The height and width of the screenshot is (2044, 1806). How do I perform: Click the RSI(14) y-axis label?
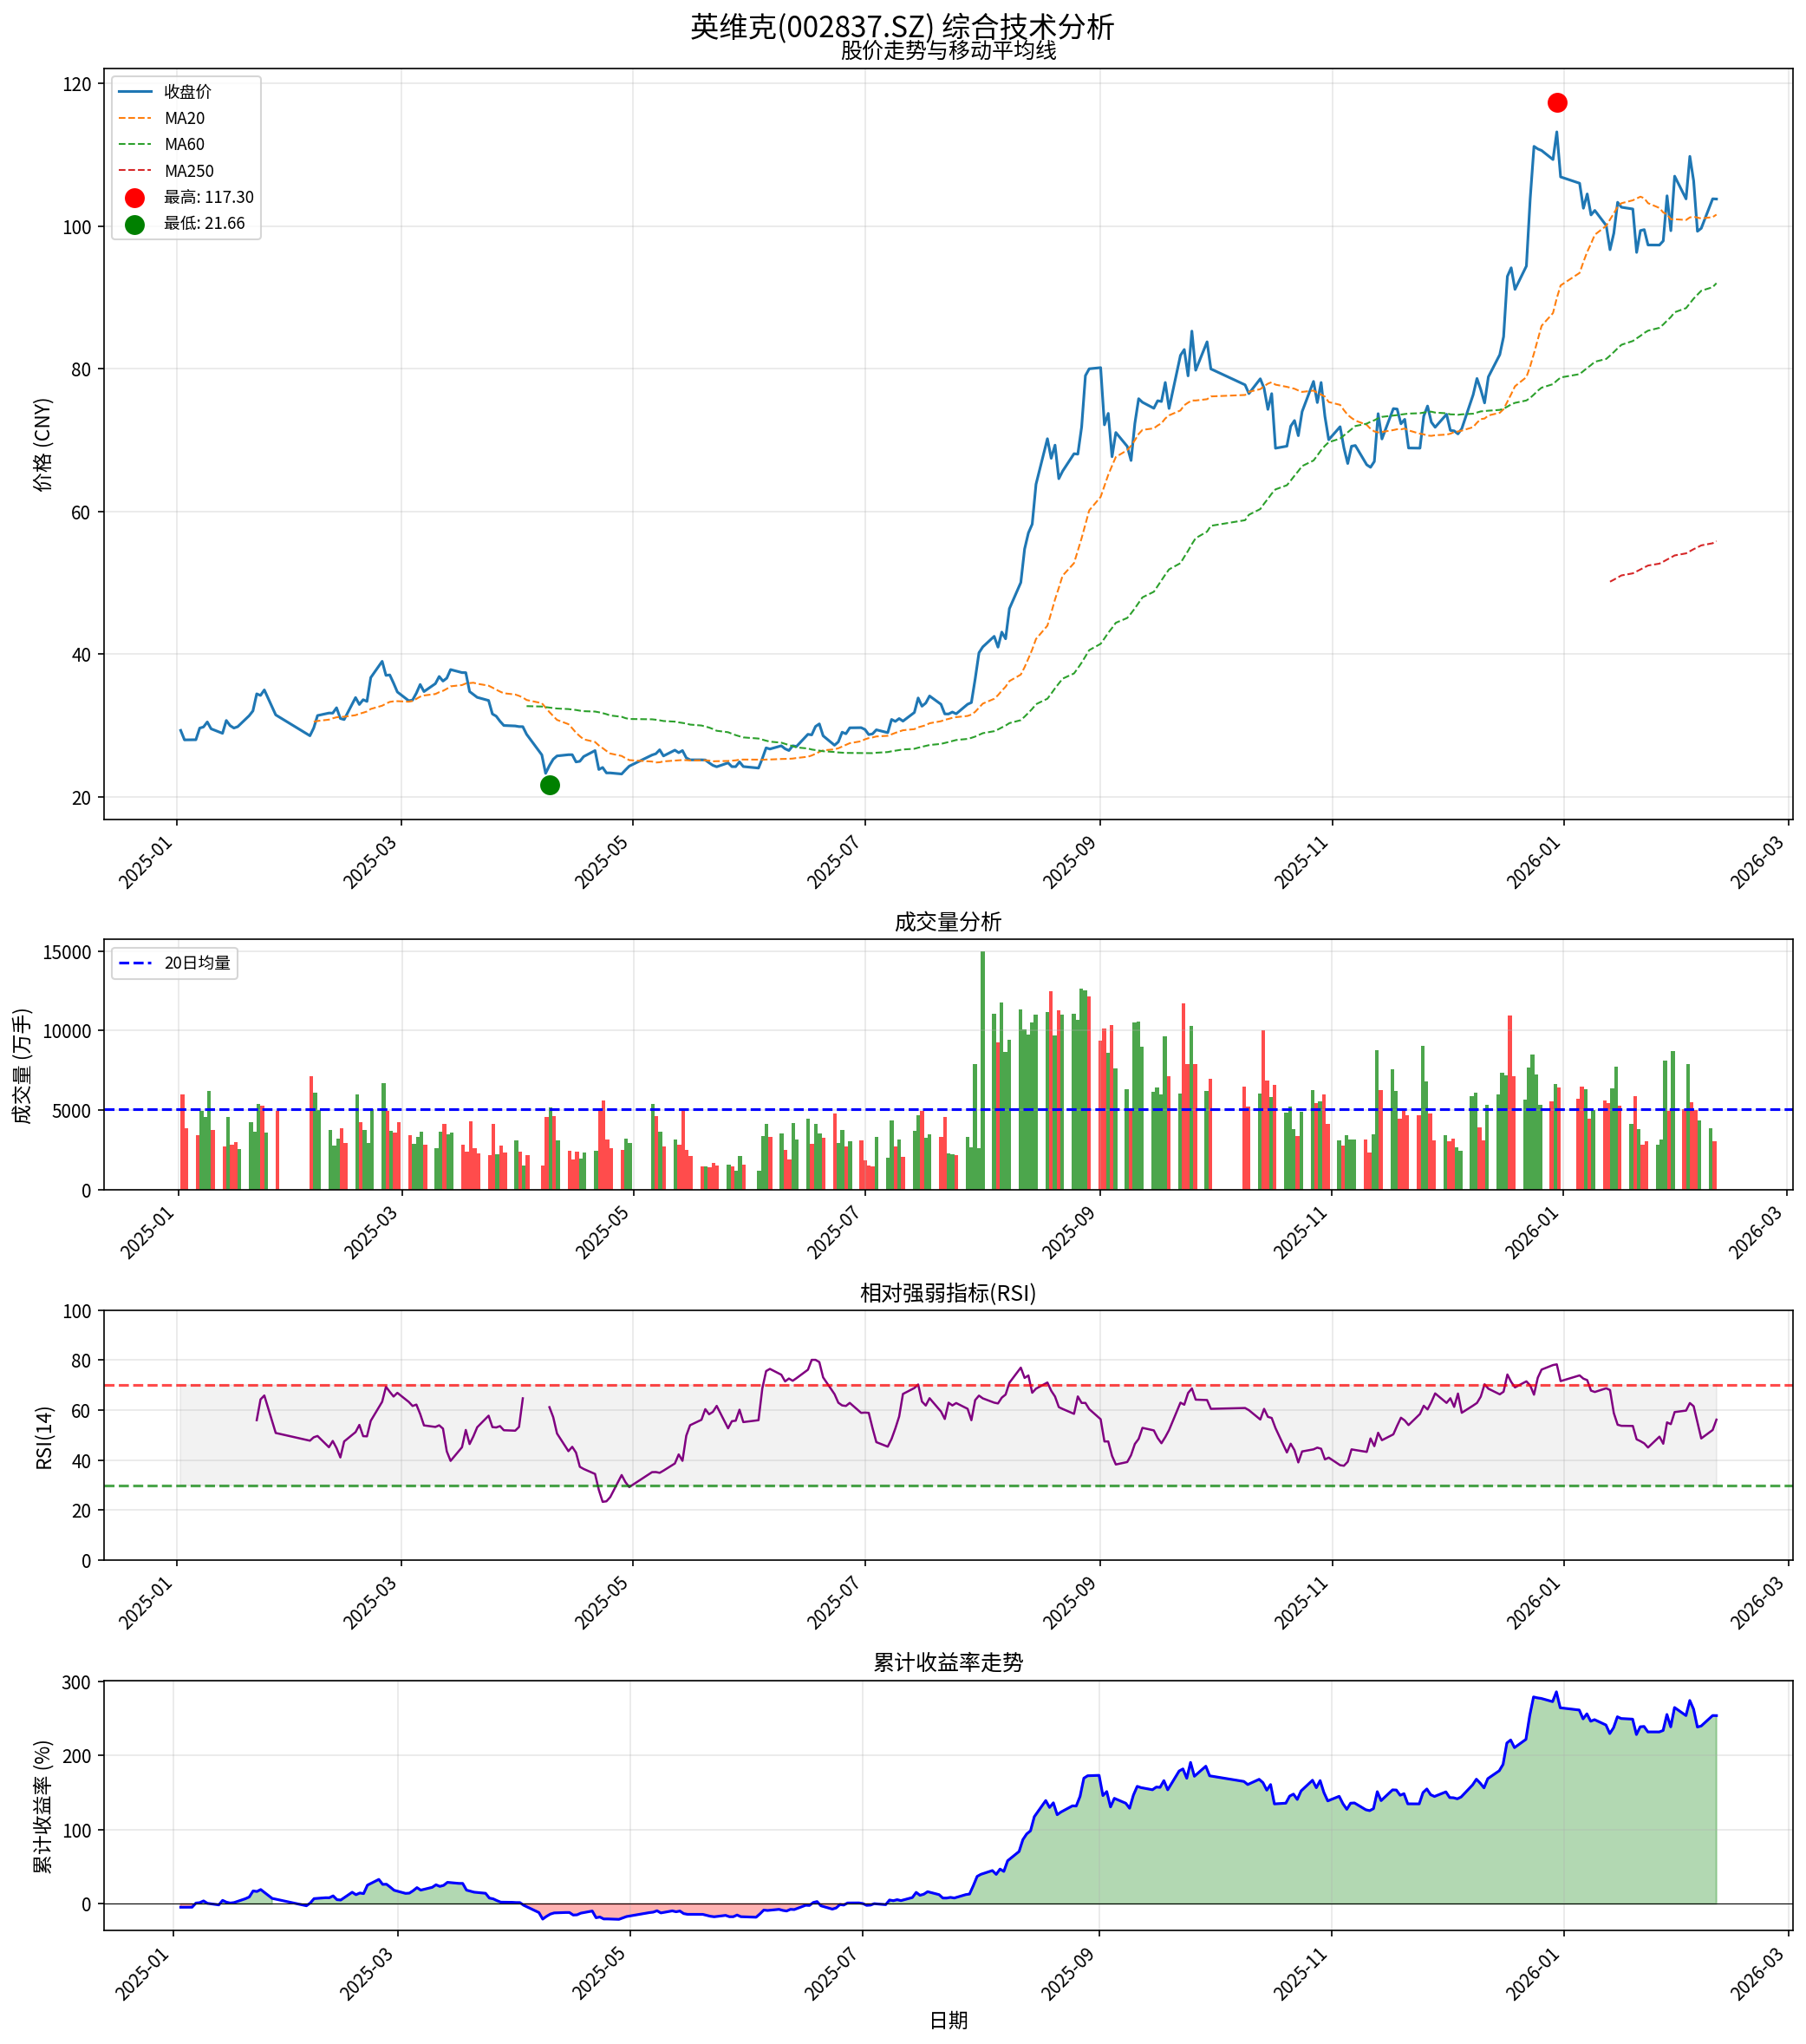click(x=43, y=1437)
